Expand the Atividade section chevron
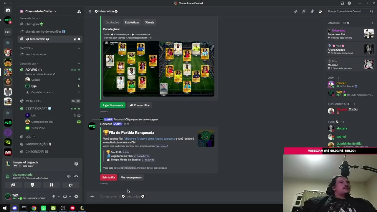 tap(372, 23)
